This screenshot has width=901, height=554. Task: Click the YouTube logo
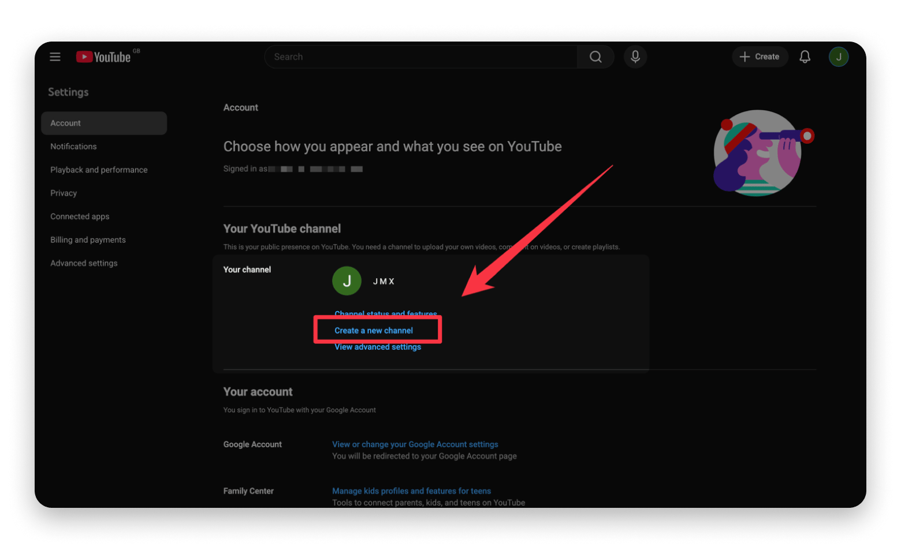tap(104, 57)
